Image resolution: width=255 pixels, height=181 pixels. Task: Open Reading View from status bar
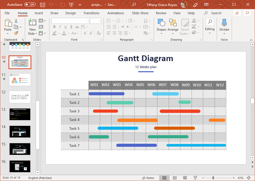pyautogui.click(x=185, y=178)
